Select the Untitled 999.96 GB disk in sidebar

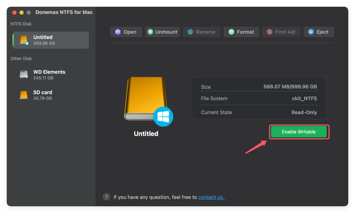click(51, 40)
